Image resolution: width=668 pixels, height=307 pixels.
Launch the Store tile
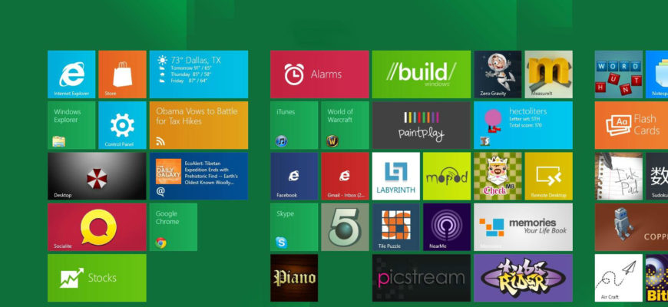[x=122, y=74]
